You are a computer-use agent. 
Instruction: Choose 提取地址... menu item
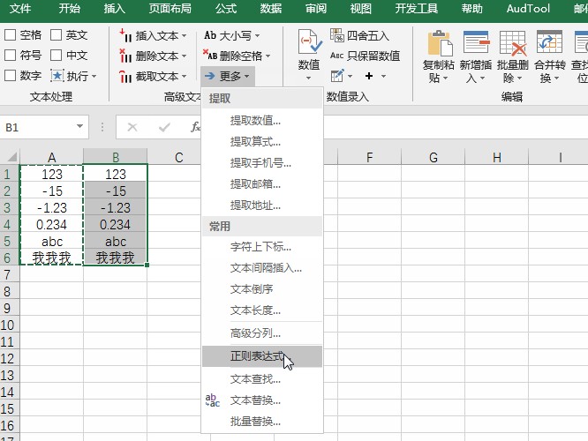click(x=262, y=205)
